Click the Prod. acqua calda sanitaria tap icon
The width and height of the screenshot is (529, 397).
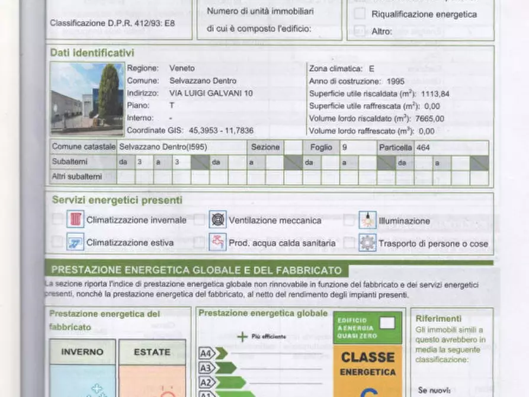click(218, 242)
